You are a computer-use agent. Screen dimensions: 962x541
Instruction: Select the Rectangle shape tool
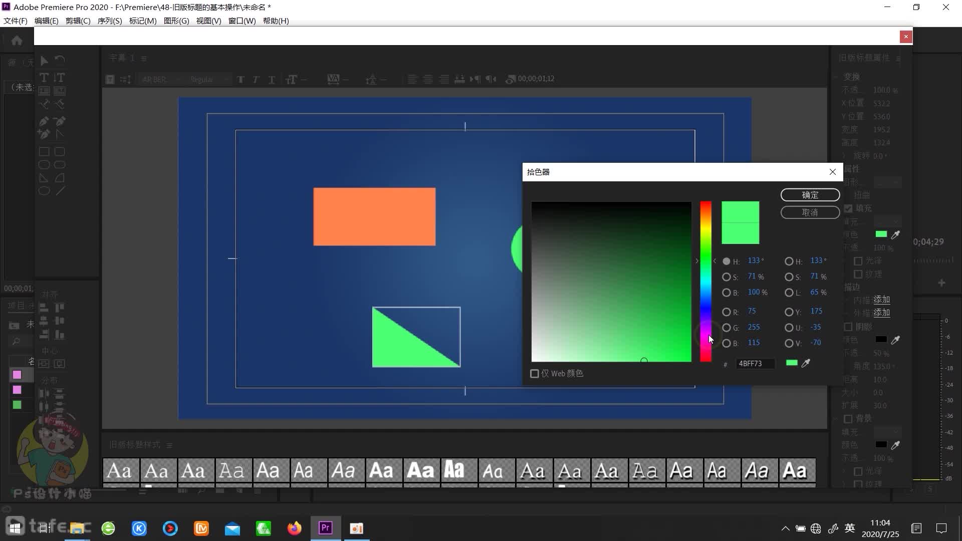click(x=44, y=152)
